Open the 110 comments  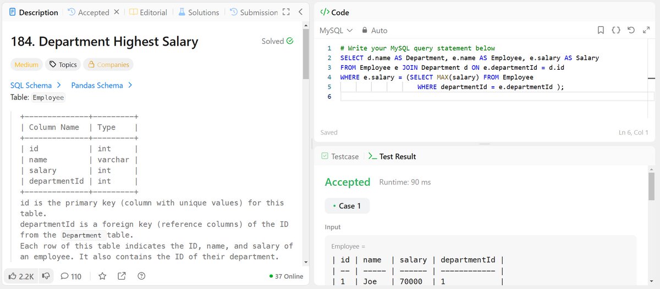(71, 276)
